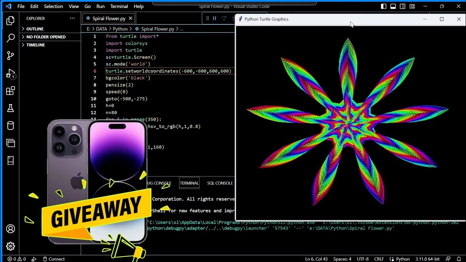466x262 pixels.
Task: Click Ln 6, Col 43 in status bar
Action: pyautogui.click(x=316, y=259)
